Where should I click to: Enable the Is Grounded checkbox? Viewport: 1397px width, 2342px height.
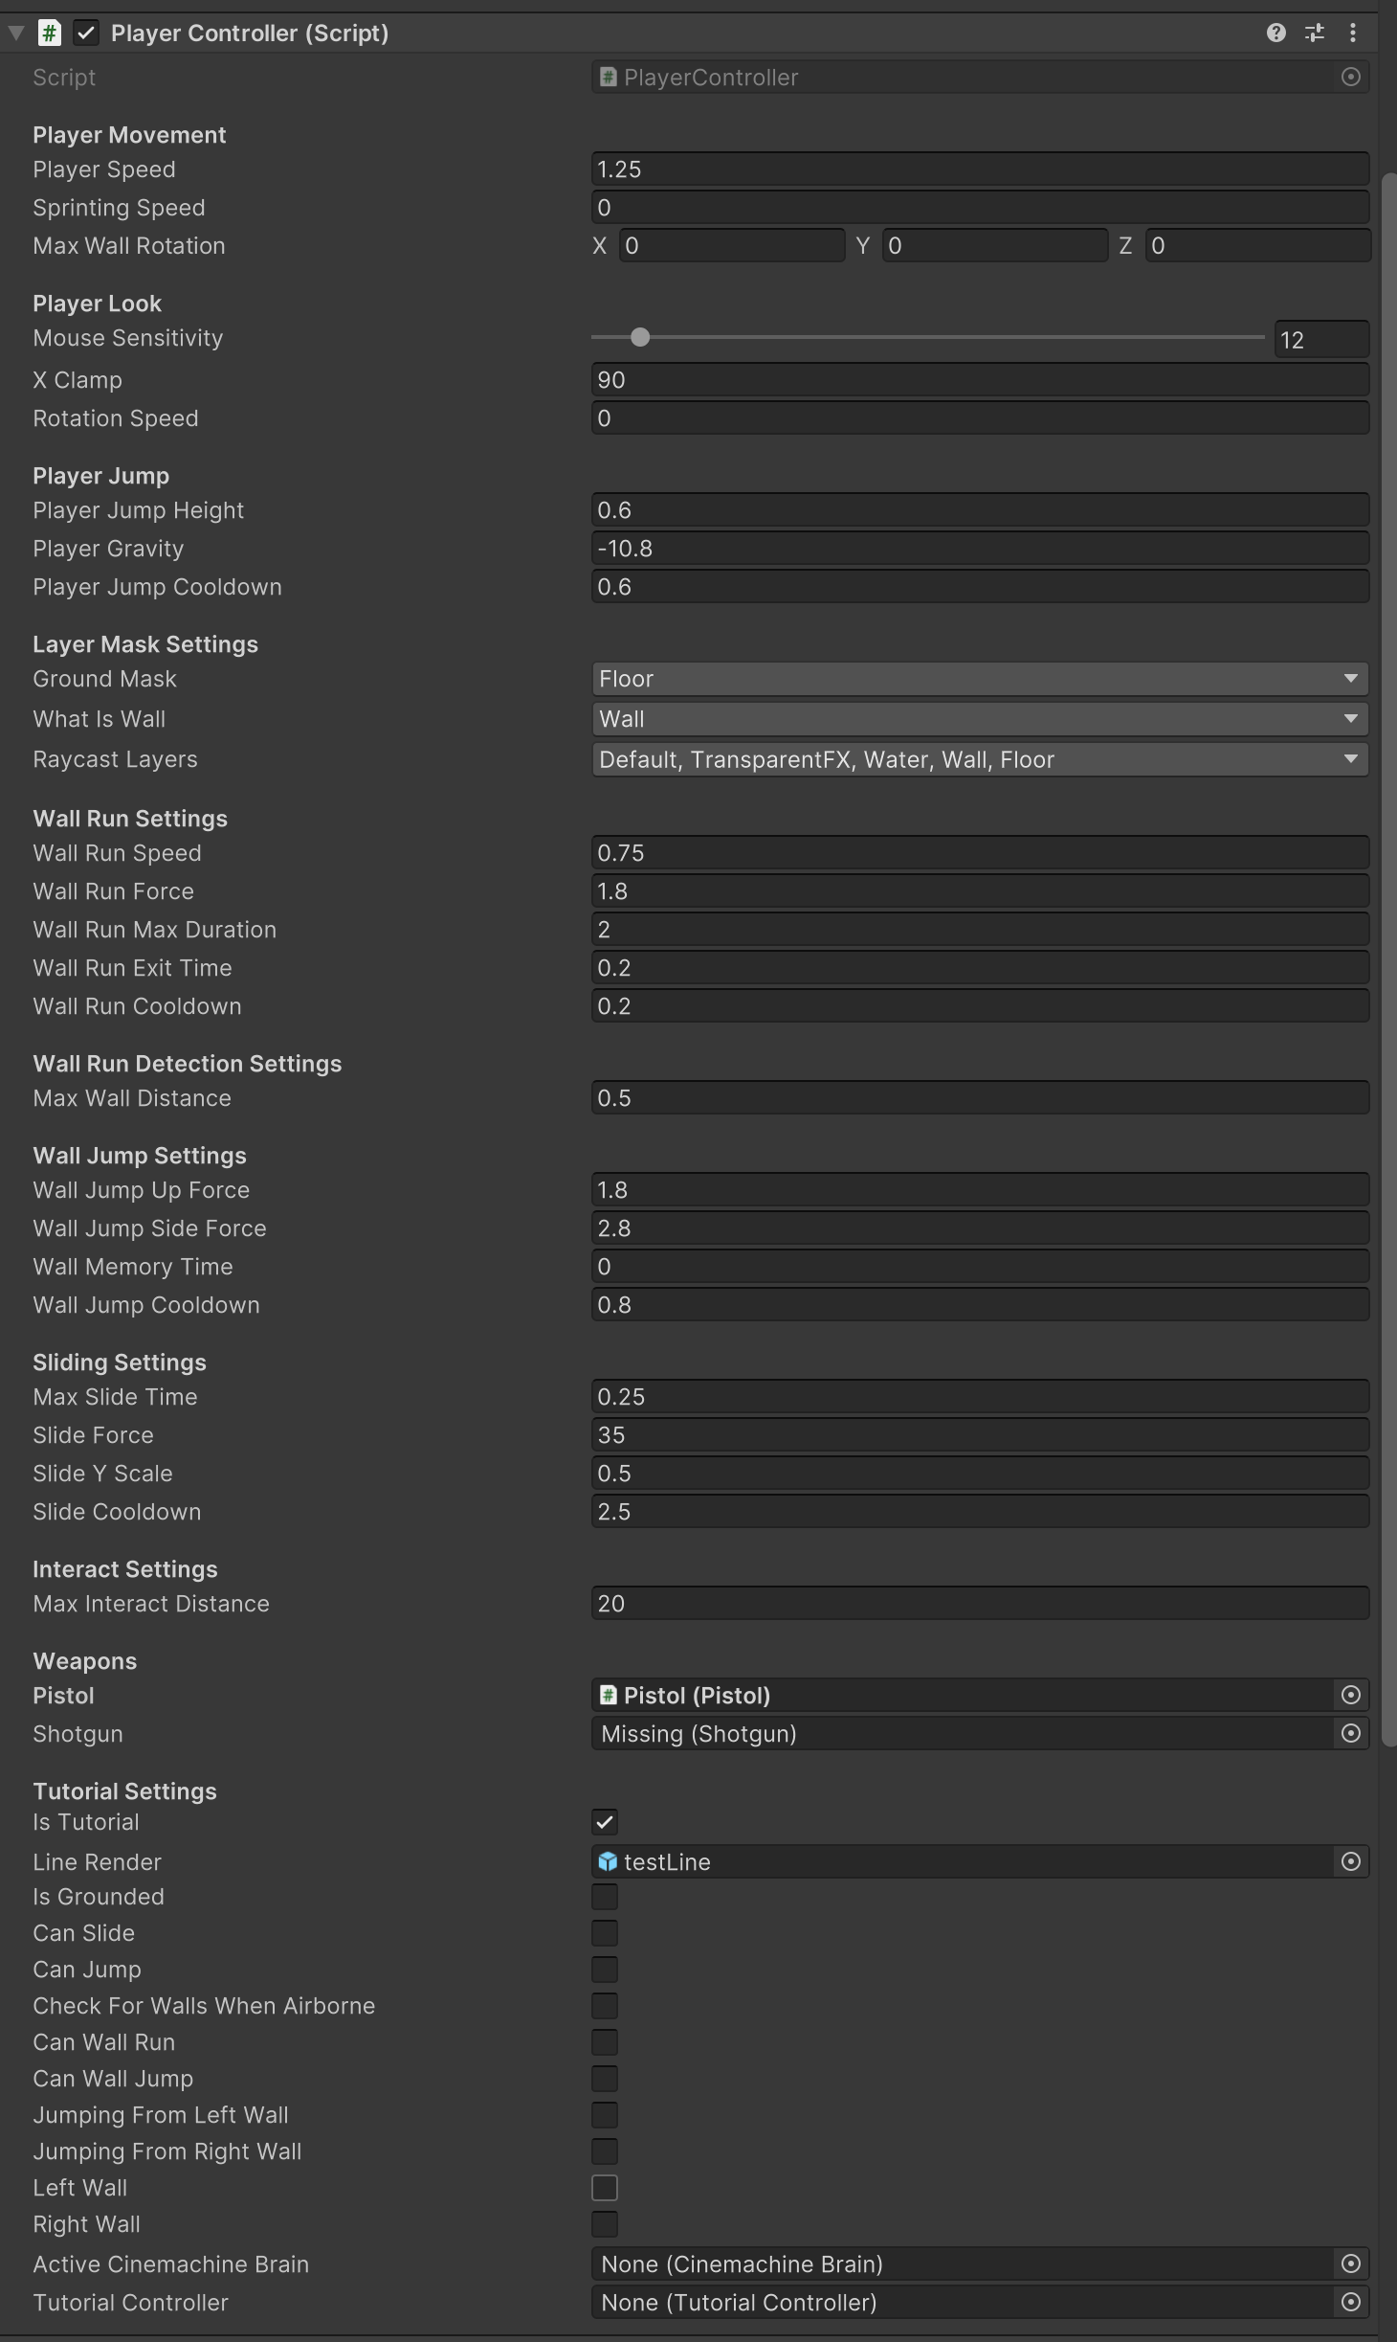pos(606,1897)
